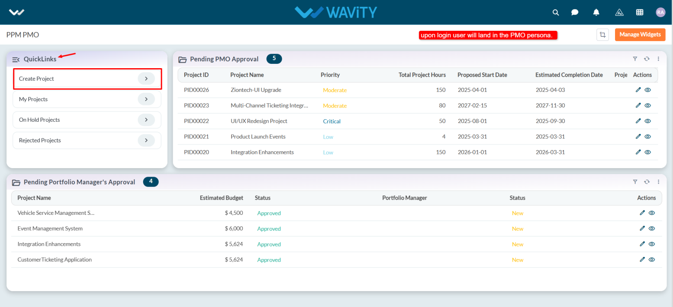Click the Rejected Projects quick link label

pyautogui.click(x=40, y=140)
